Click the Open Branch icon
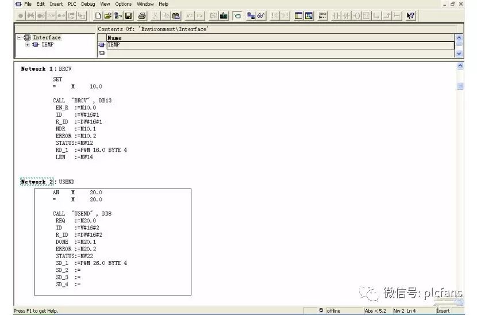The width and height of the screenshot is (477, 315). tap(376, 16)
